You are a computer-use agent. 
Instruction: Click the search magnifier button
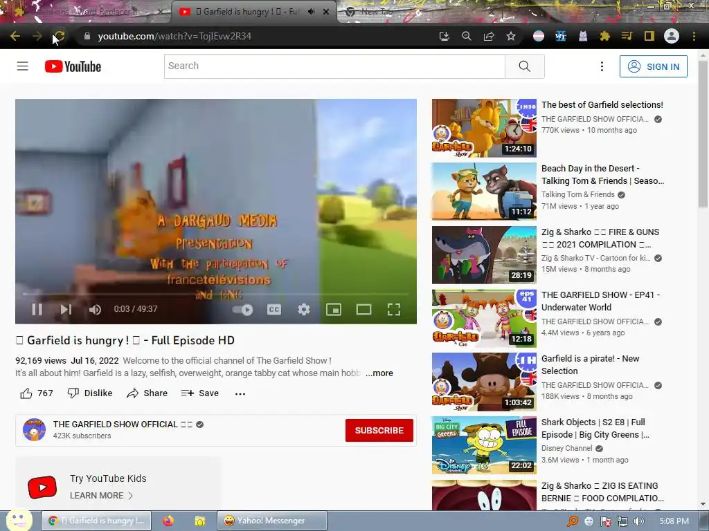pos(525,66)
